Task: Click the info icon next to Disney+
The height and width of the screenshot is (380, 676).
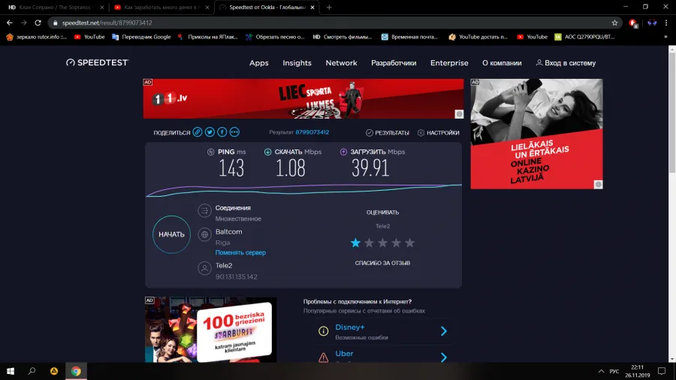Action: click(x=323, y=331)
